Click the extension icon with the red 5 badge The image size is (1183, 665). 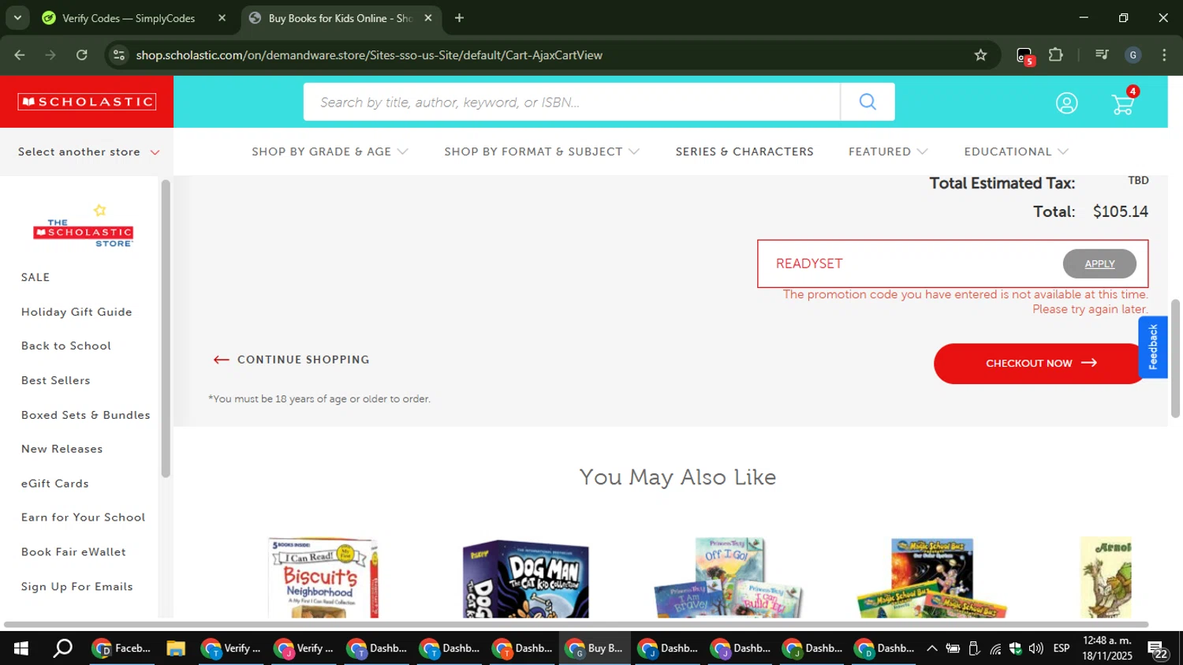click(x=1024, y=55)
